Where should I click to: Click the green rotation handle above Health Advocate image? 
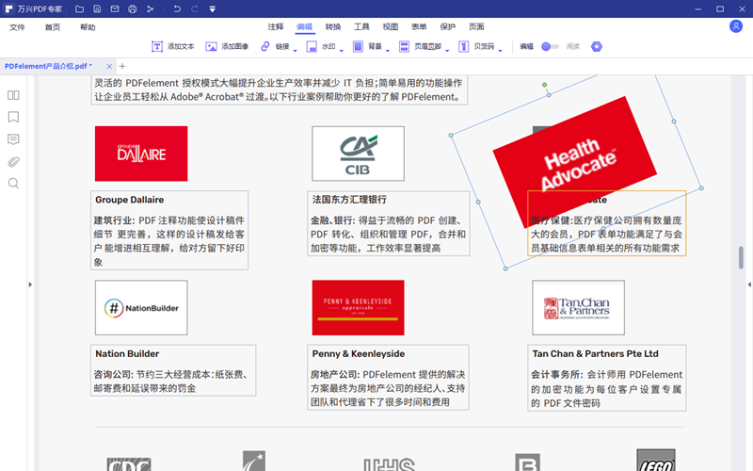click(545, 85)
